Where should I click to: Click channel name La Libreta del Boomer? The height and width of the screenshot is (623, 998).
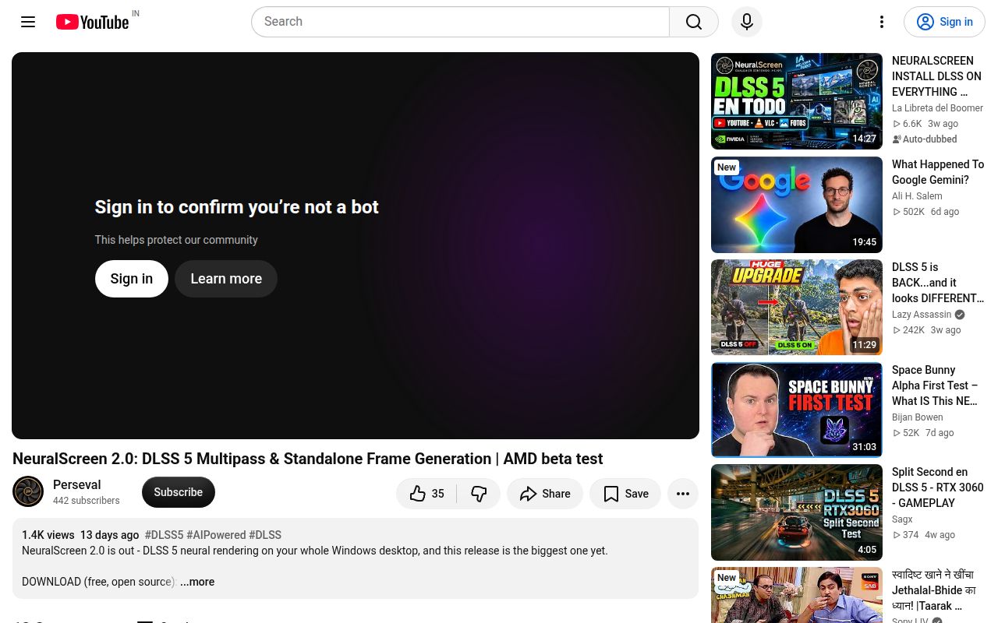pos(937,108)
